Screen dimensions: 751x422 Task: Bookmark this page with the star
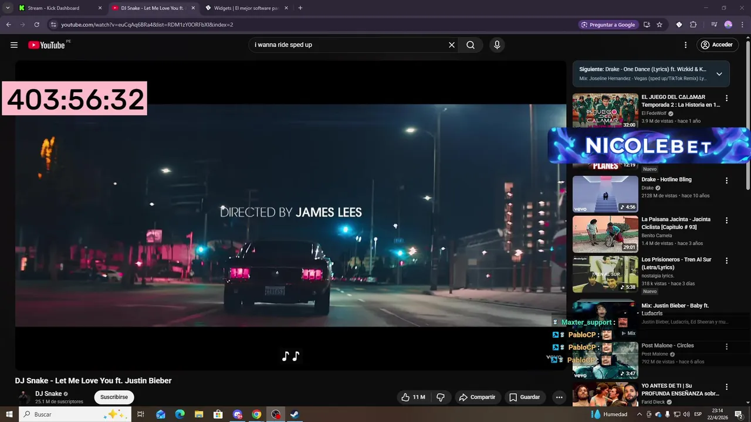click(659, 25)
